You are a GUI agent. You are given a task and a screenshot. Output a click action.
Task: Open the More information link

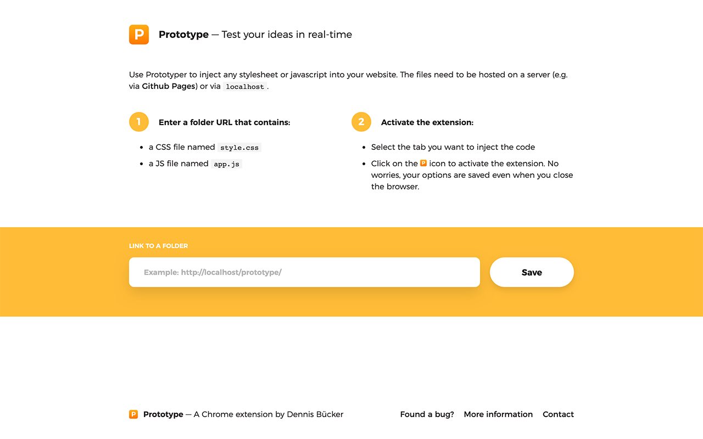[x=498, y=414]
